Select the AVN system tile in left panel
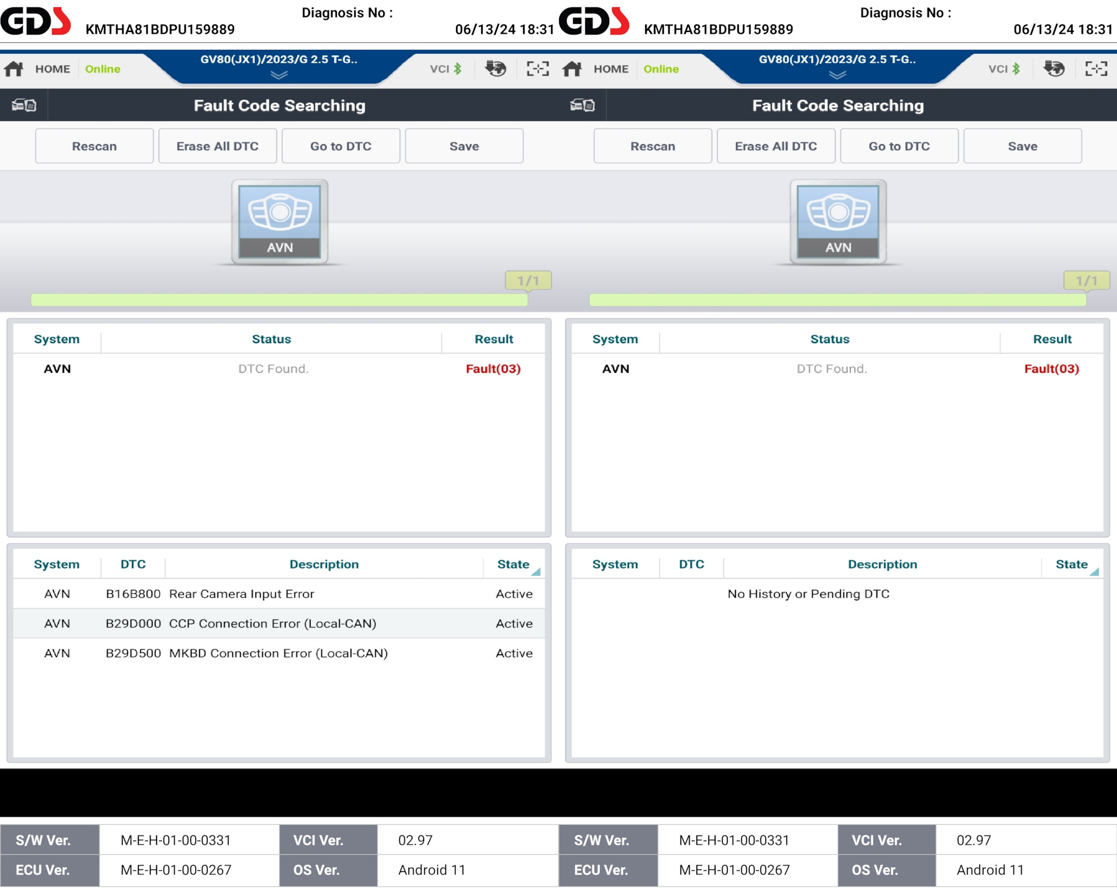Screen dimensions: 1117x894 [x=280, y=222]
